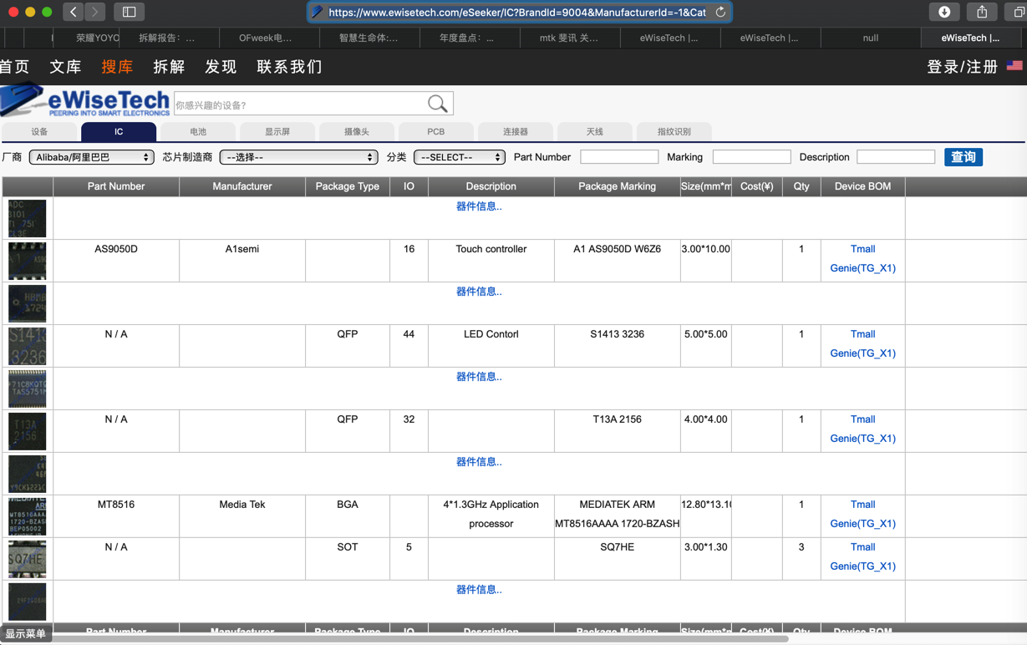The height and width of the screenshot is (645, 1027).
Task: Click the eWiseTech logo
Action: [x=84, y=102]
